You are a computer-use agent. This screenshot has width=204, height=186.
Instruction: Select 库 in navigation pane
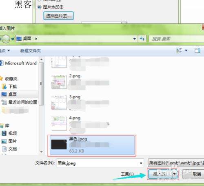tap(7, 125)
